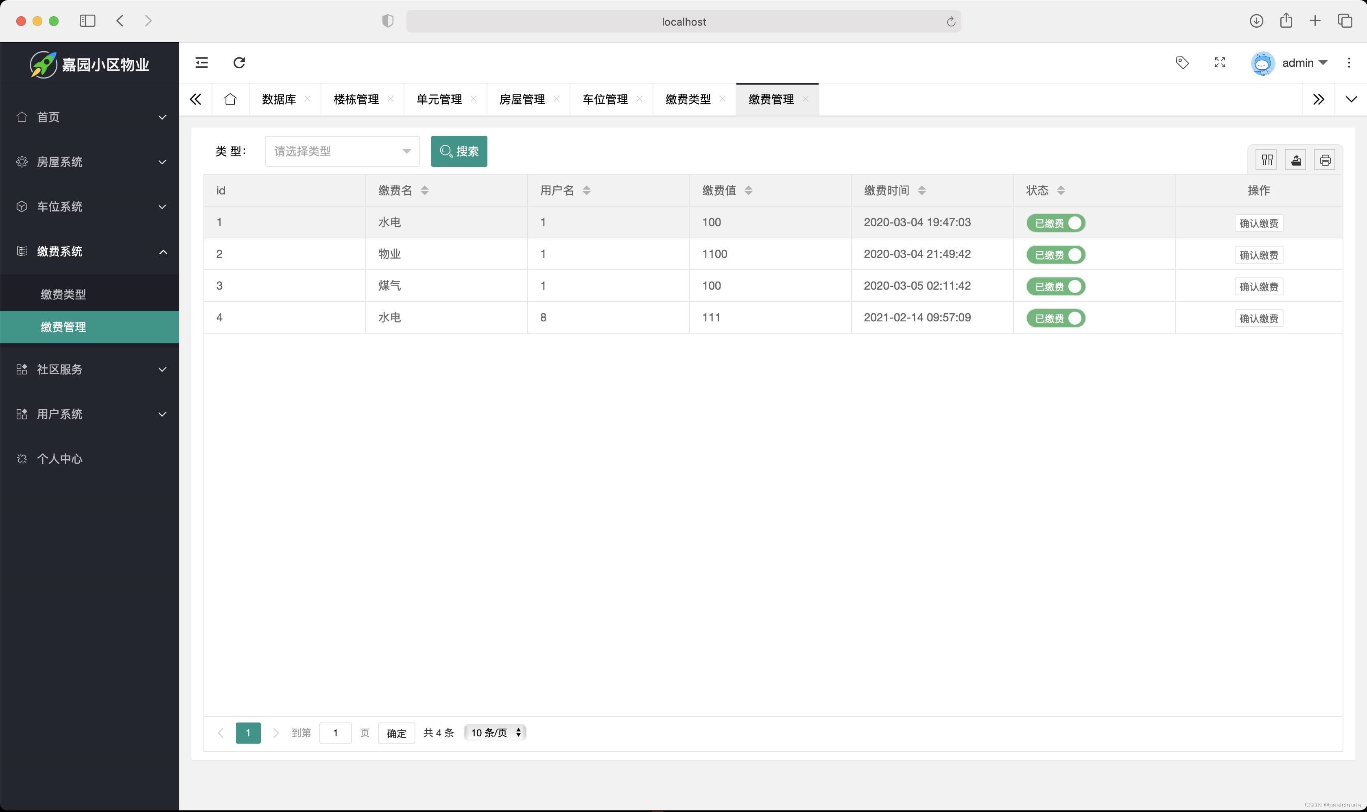Click the print icon above the table
Viewport: 1367px width, 812px height.
point(1326,159)
